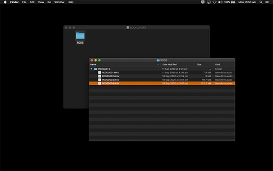This screenshot has width=273, height=171.
Task: Select the RODE folder in RODECASTER window
Action: click(x=80, y=36)
